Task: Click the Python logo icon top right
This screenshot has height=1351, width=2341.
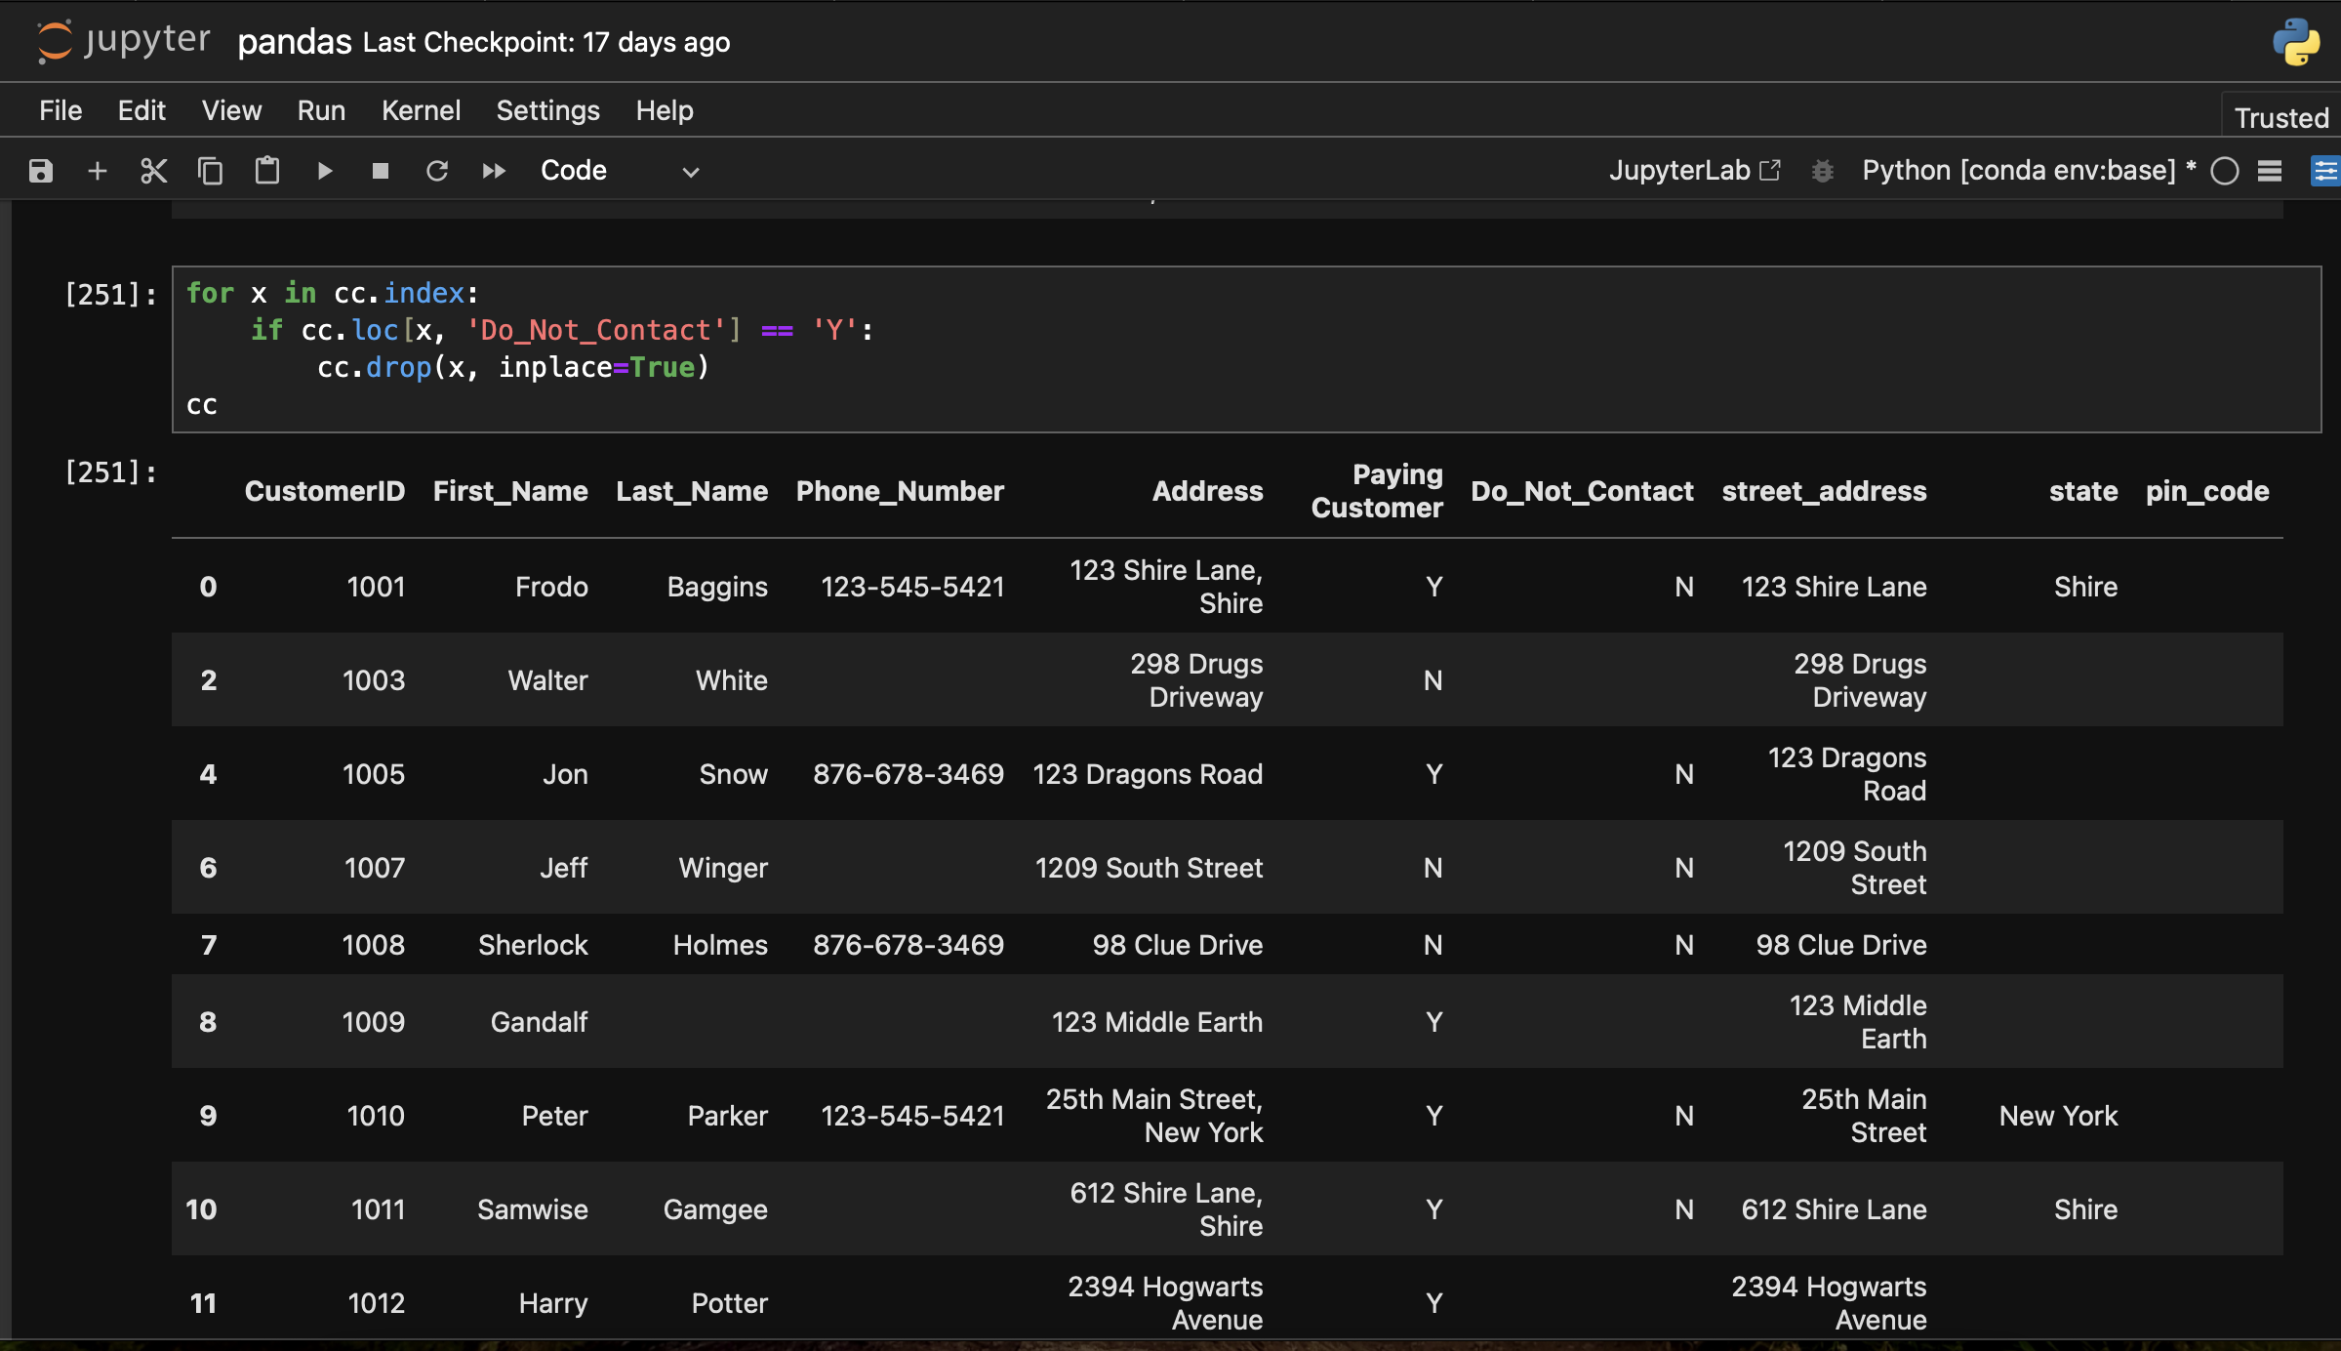Action: pos(2295,42)
